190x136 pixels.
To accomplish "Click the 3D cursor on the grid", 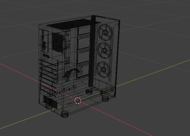I will coord(78,100).
